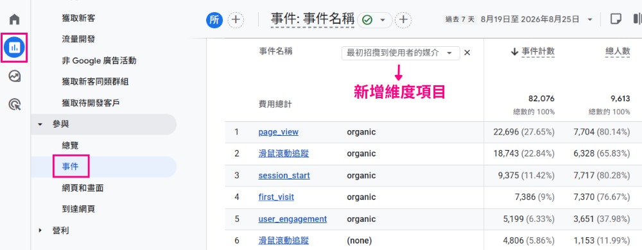Click the note icon beside the date range

tap(616, 19)
